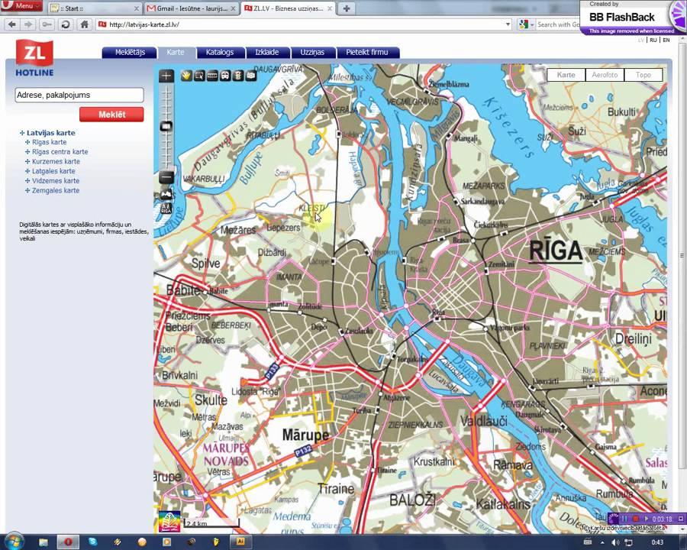This screenshot has height=550, width=687.
Task: Click the red Meklēt search button
Action: coord(111,115)
